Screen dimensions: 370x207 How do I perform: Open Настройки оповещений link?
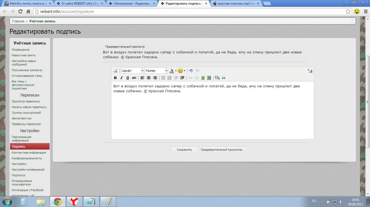point(28,169)
